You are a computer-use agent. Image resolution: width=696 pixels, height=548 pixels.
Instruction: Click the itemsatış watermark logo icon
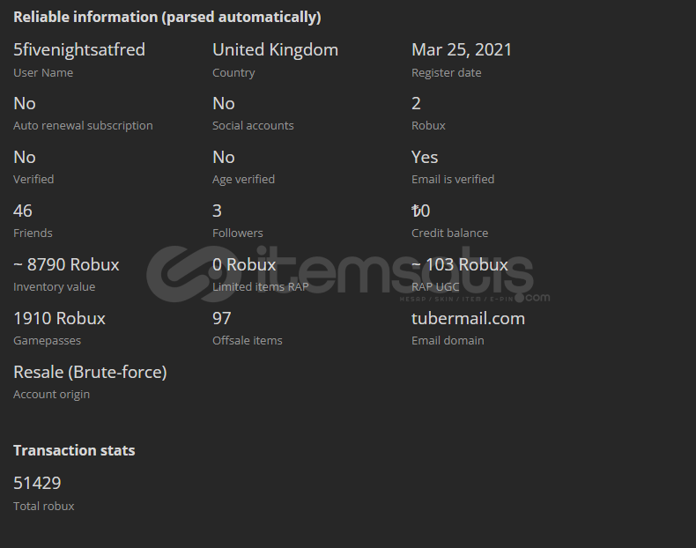[x=188, y=274]
